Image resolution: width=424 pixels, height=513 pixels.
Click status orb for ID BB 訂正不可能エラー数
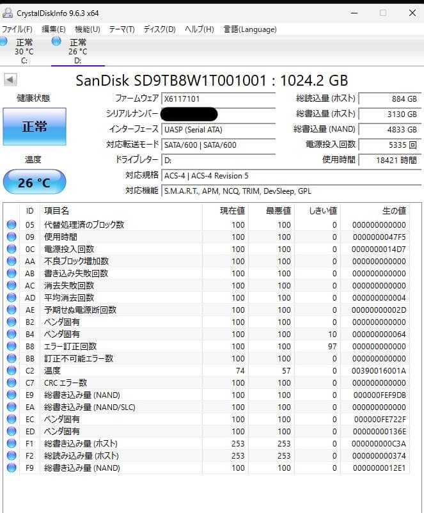coord(12,358)
